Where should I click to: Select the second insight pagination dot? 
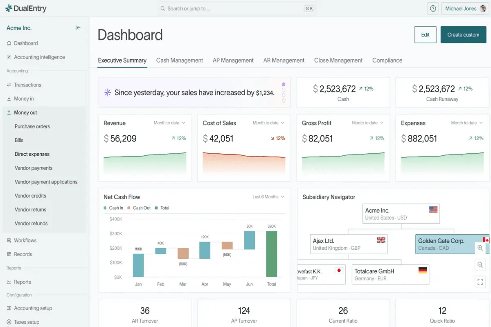284,90
